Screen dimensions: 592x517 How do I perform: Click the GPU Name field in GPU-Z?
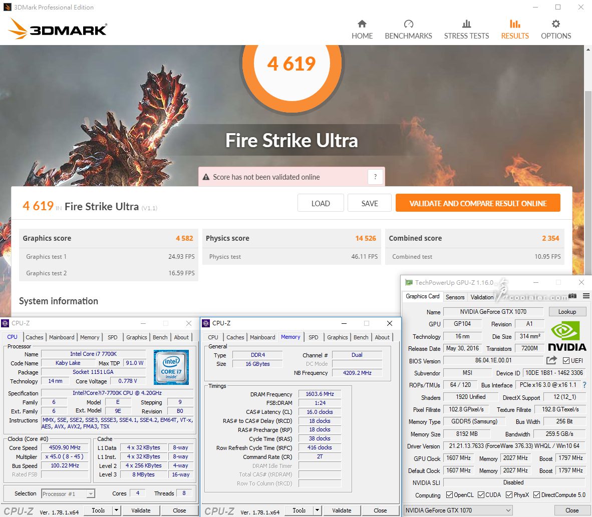[x=493, y=312]
